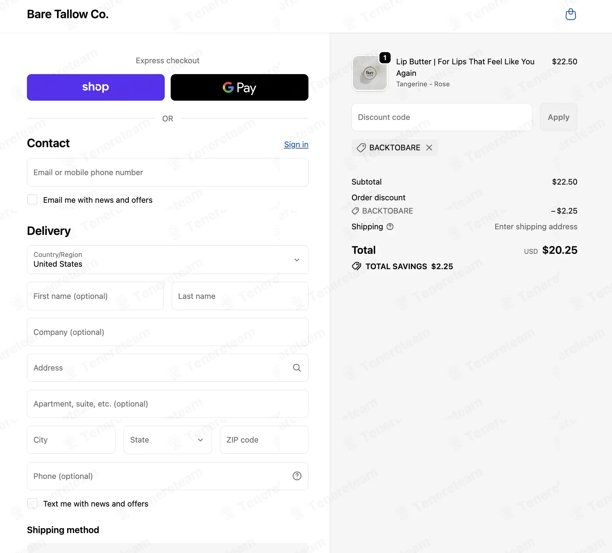Focus the Address field

[x=168, y=368]
